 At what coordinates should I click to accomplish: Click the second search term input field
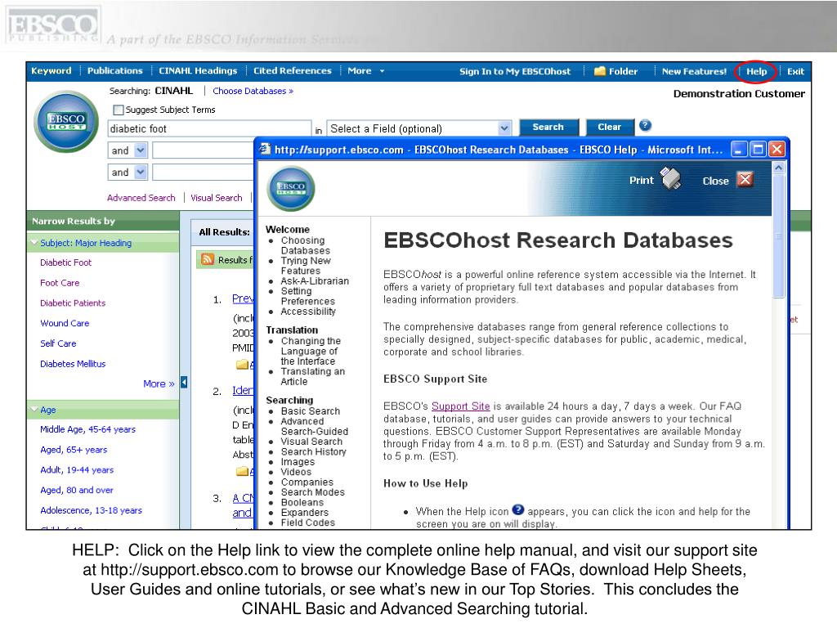(x=204, y=150)
